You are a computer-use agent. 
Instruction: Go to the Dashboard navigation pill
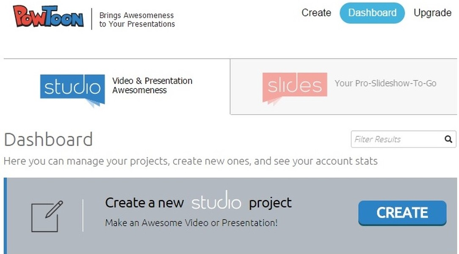372,13
